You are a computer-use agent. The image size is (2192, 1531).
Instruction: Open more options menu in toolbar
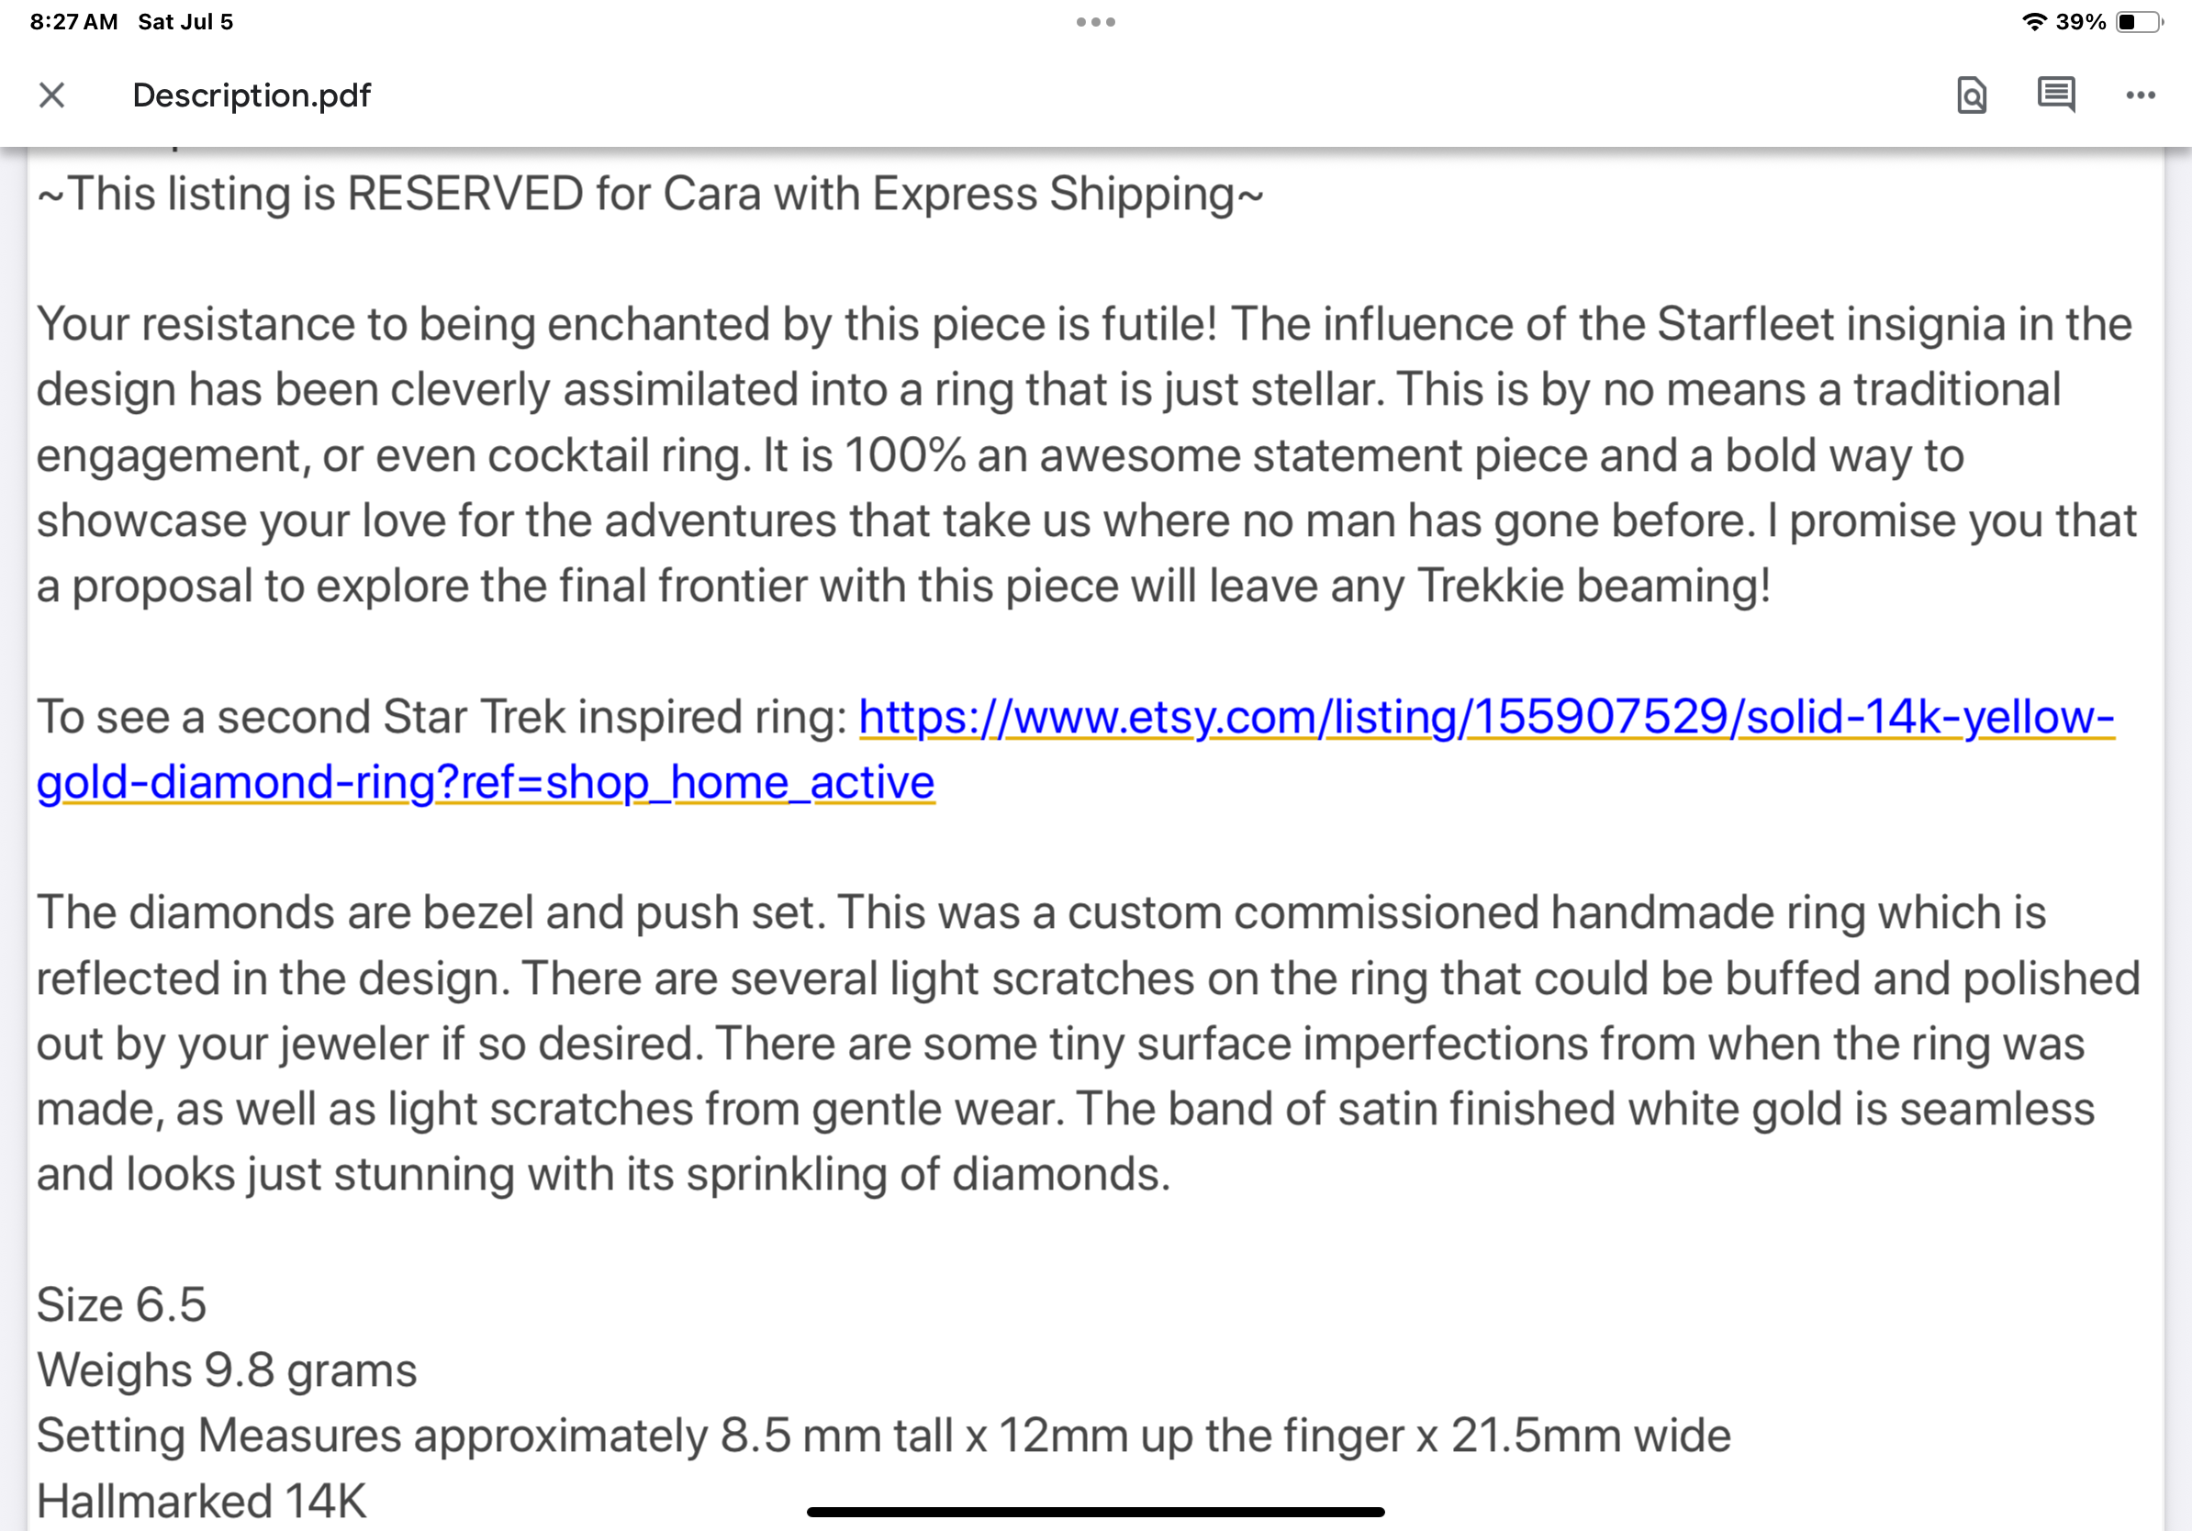2141,95
